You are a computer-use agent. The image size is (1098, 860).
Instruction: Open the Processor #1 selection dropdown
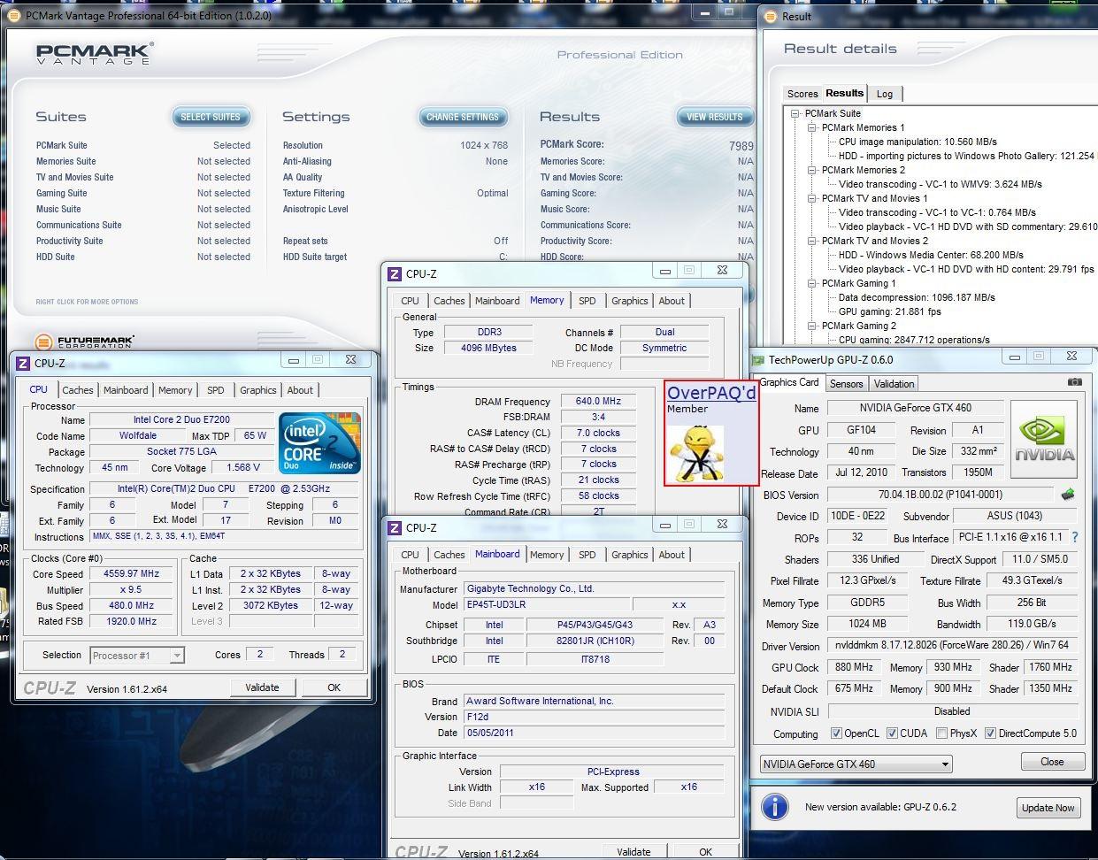coord(137,656)
